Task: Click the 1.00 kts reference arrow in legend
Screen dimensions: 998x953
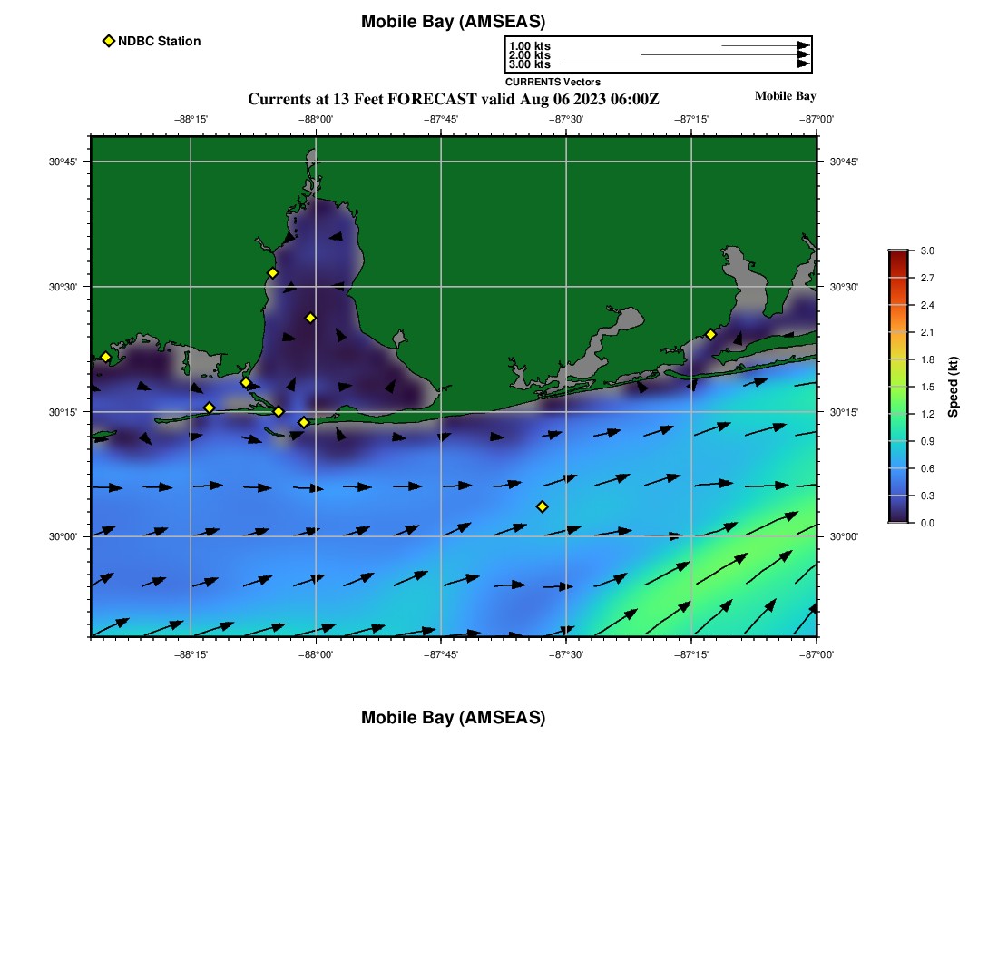Action: pos(764,45)
